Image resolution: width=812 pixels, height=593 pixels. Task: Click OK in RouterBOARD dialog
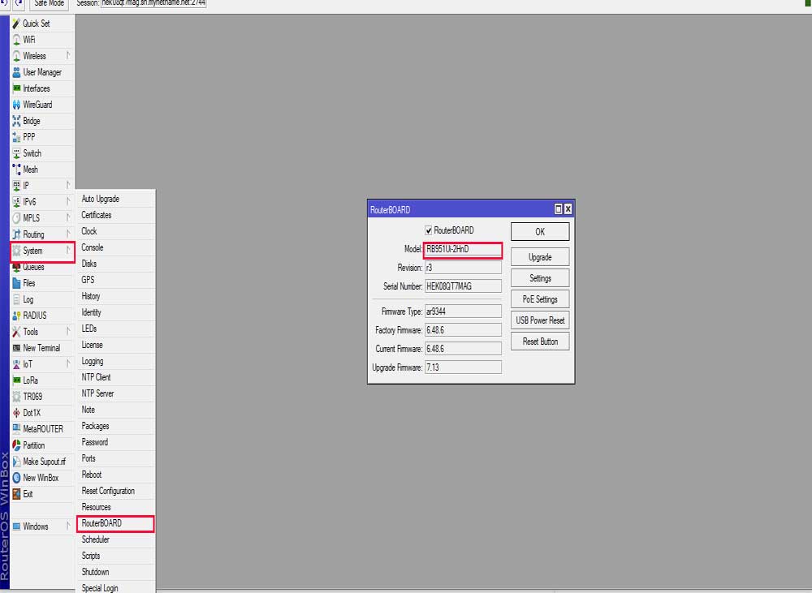pyautogui.click(x=540, y=232)
